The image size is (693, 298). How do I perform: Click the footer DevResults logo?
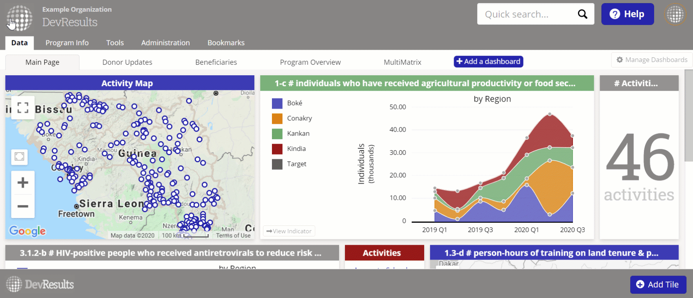[40, 284]
